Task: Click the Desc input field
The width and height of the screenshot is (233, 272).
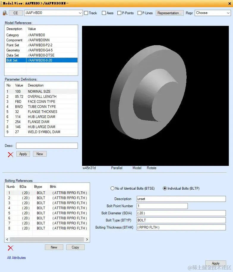Action: [47, 146]
